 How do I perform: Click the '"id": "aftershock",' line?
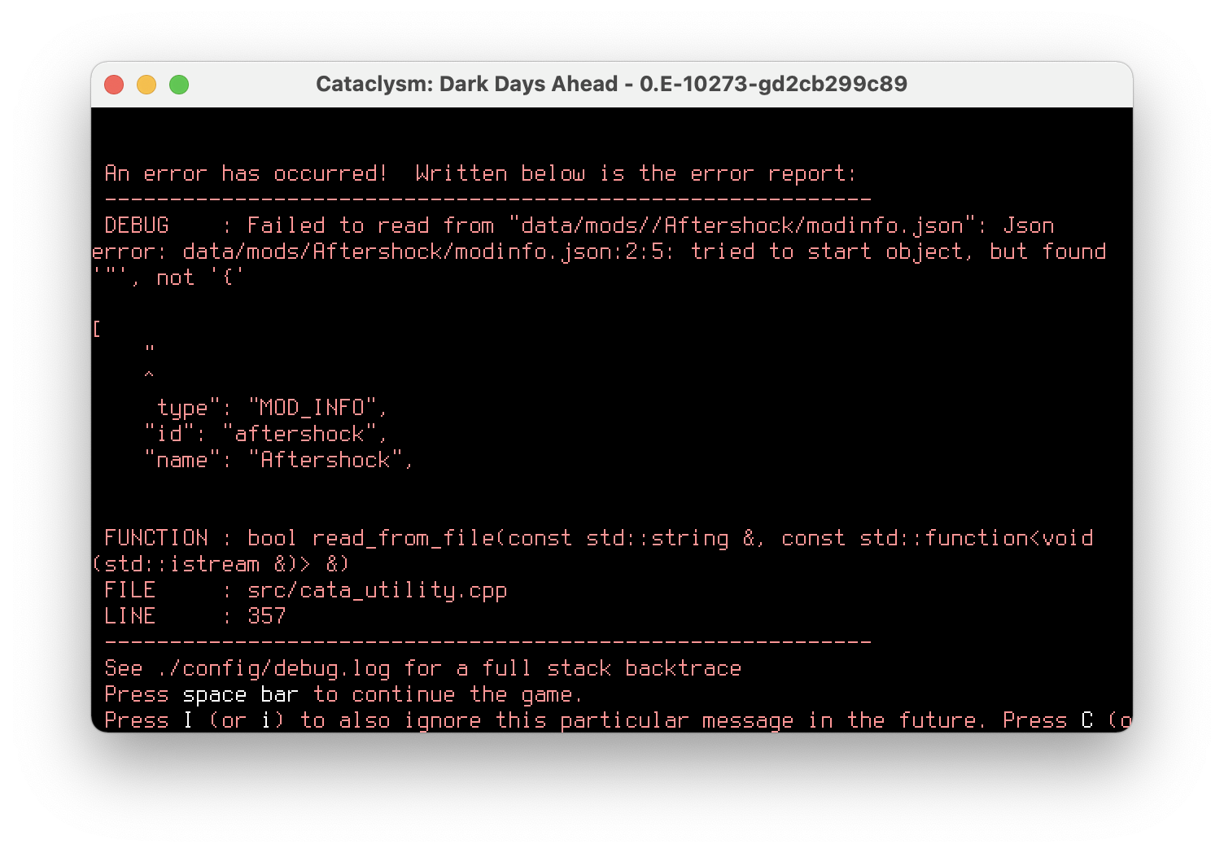pos(266,434)
